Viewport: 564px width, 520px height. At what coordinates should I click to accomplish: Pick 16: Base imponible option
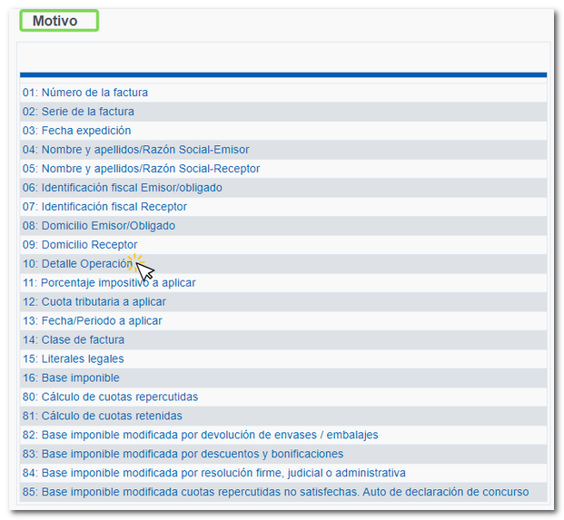click(71, 378)
